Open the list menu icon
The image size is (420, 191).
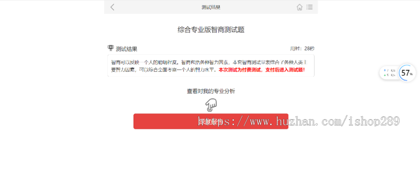click(310, 7)
